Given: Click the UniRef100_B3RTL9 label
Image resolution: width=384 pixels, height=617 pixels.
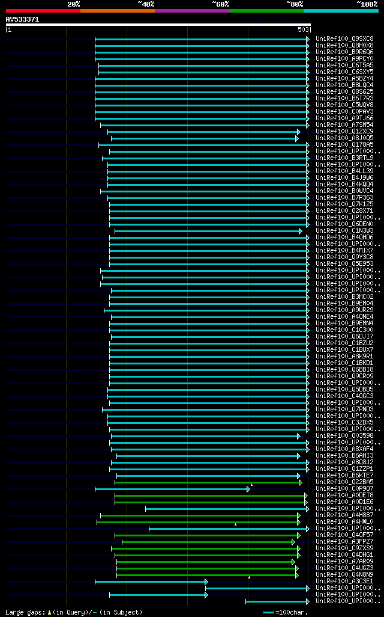Looking at the screenshot, I should pos(345,158).
